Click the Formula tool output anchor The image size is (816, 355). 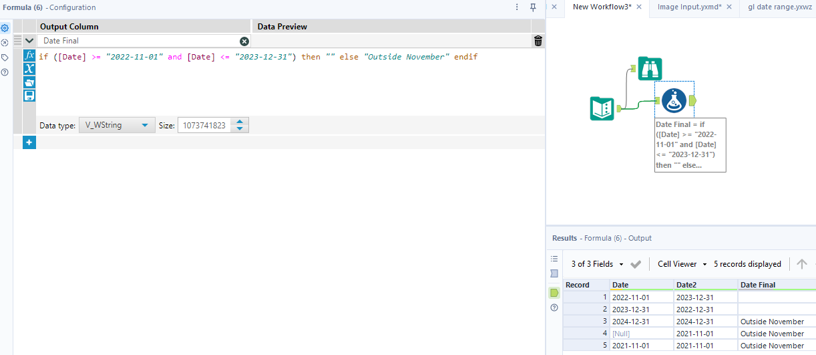(693, 100)
